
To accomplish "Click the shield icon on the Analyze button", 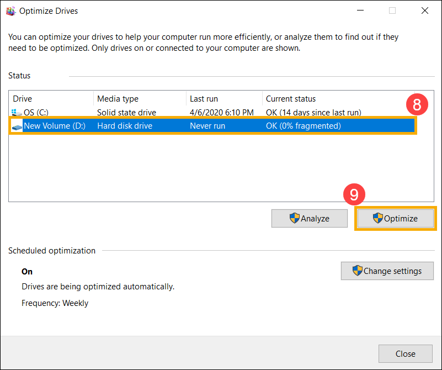I will pos(295,218).
